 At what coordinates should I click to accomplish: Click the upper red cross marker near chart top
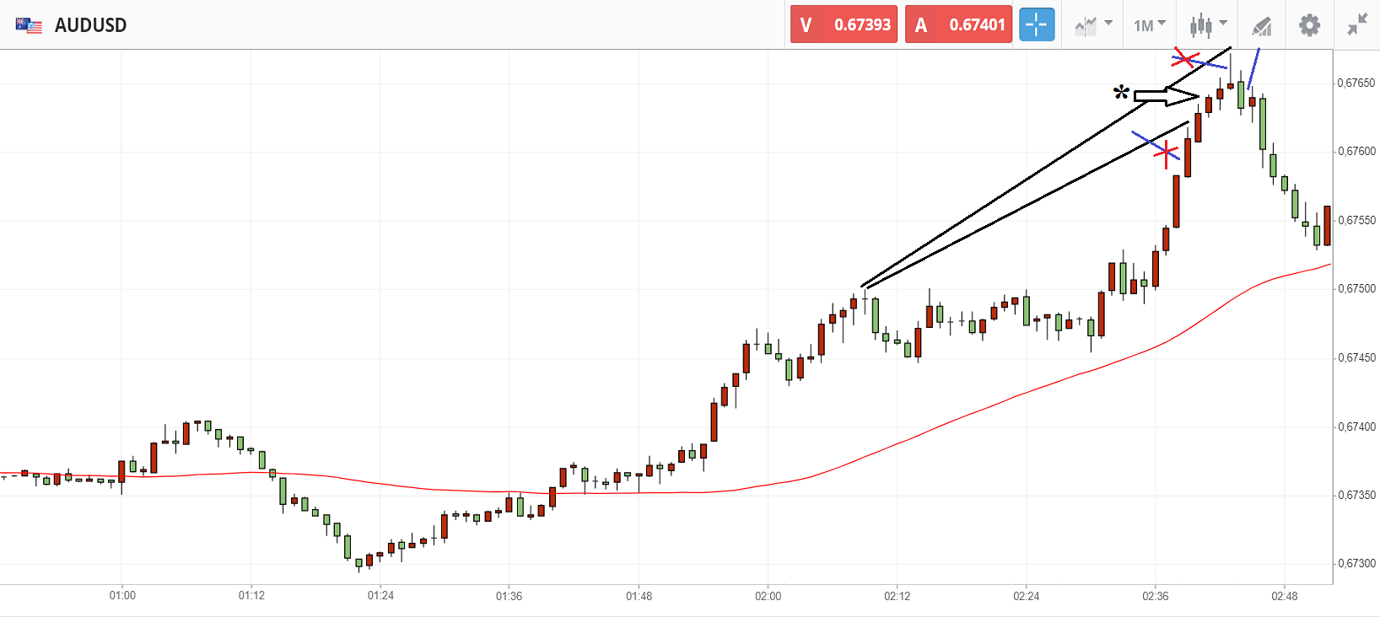(x=1186, y=59)
